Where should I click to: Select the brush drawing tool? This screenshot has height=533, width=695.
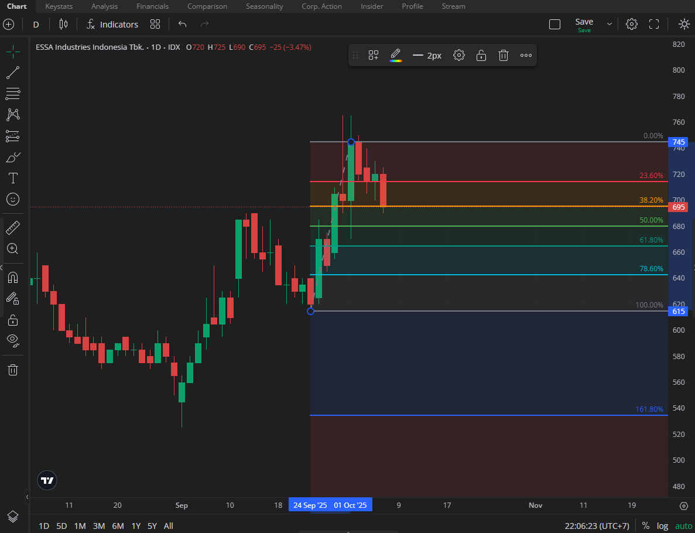(x=13, y=157)
